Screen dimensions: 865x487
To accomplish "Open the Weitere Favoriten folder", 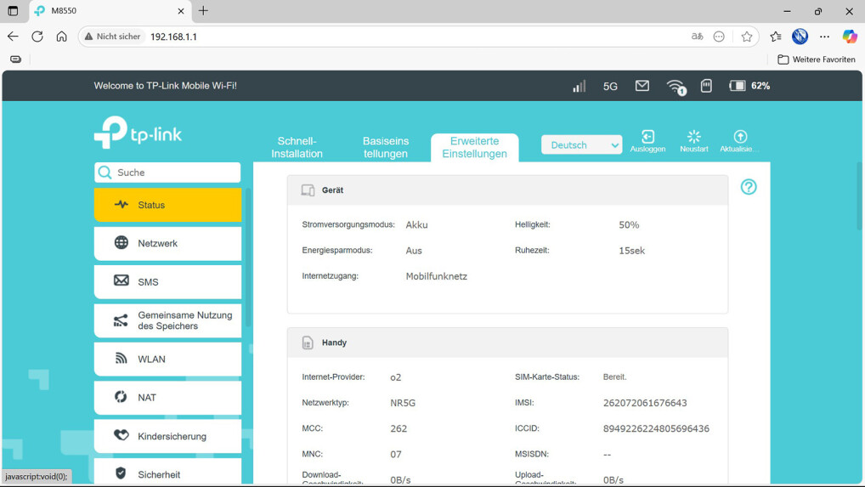I will (x=817, y=59).
